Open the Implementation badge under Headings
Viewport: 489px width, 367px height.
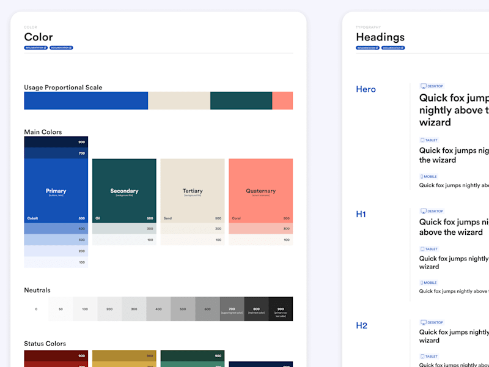(x=368, y=48)
